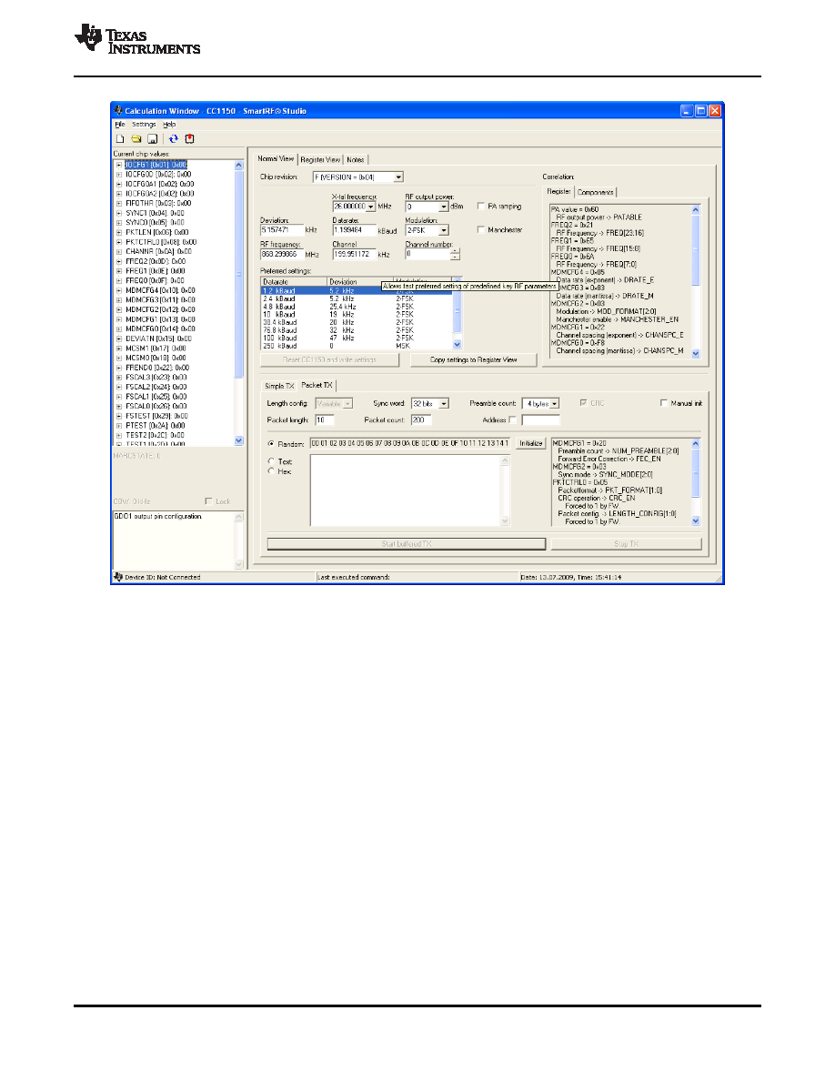Increment the Channel number spinner up arrow
The width and height of the screenshot is (835, 1081).
(x=455, y=251)
